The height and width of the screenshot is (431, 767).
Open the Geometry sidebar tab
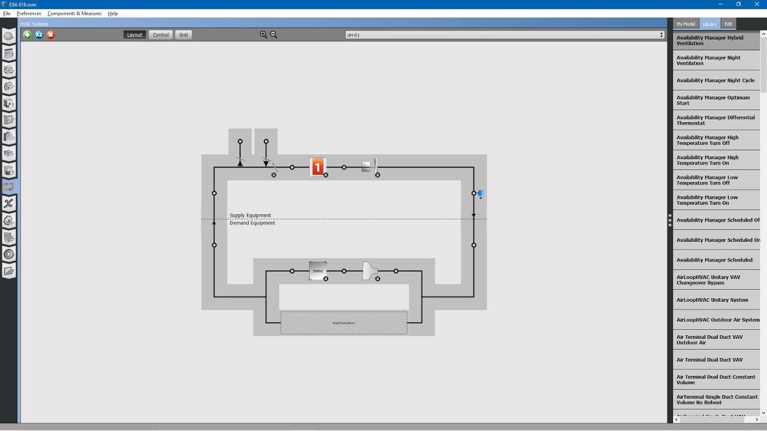click(9, 120)
